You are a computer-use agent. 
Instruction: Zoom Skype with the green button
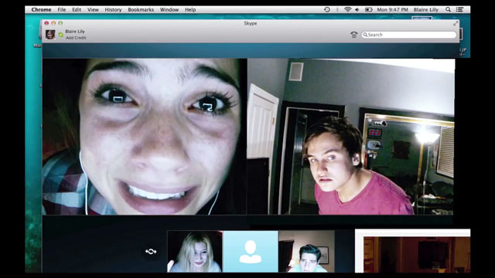coord(60,23)
